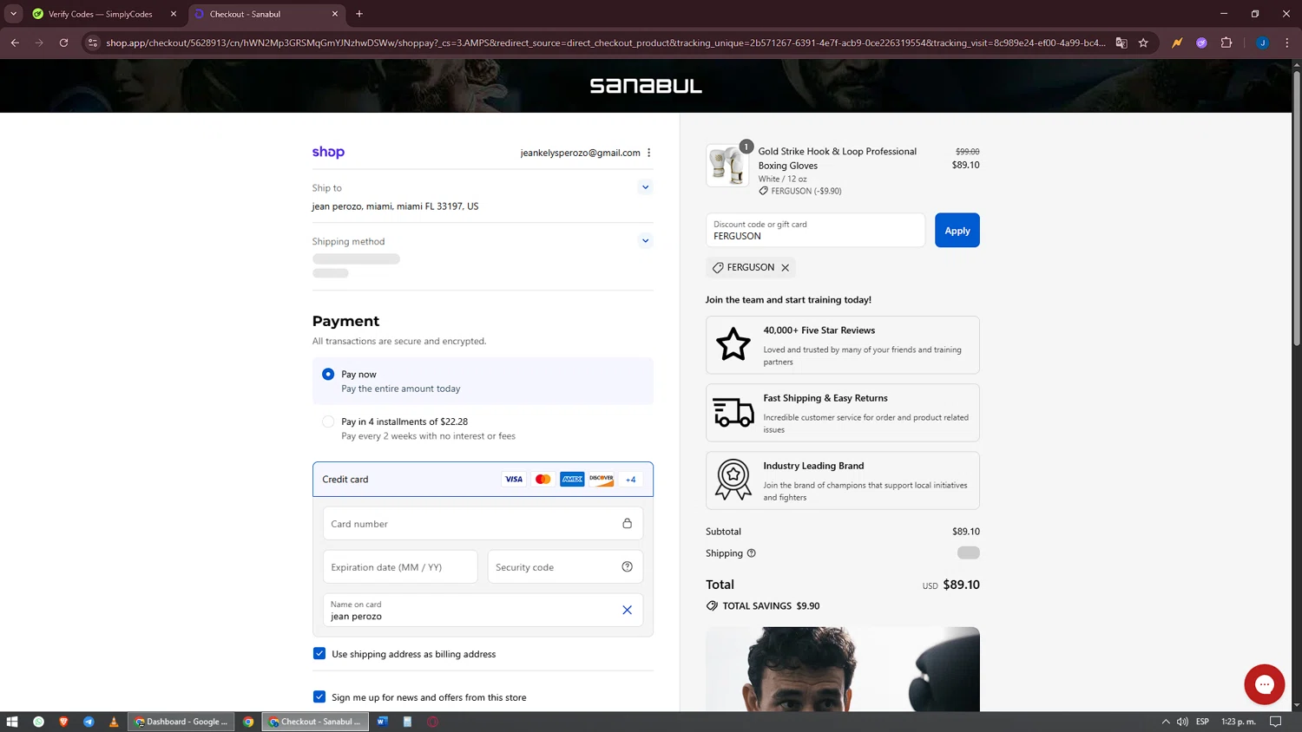1302x732 pixels.
Task: Reload the checkout page
Action: 63,42
